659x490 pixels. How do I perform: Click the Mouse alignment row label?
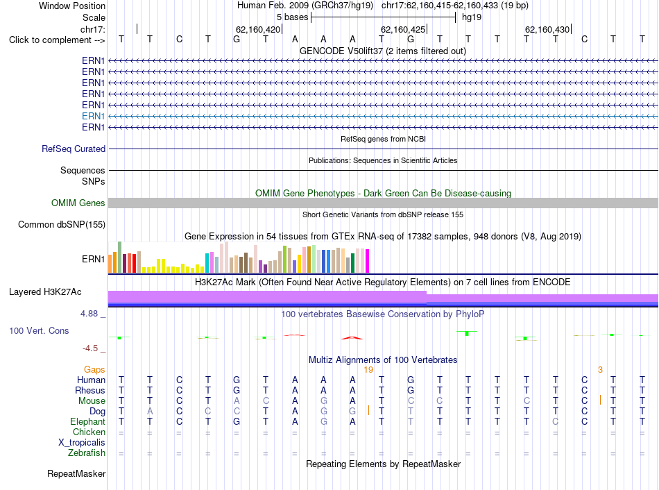92,401
